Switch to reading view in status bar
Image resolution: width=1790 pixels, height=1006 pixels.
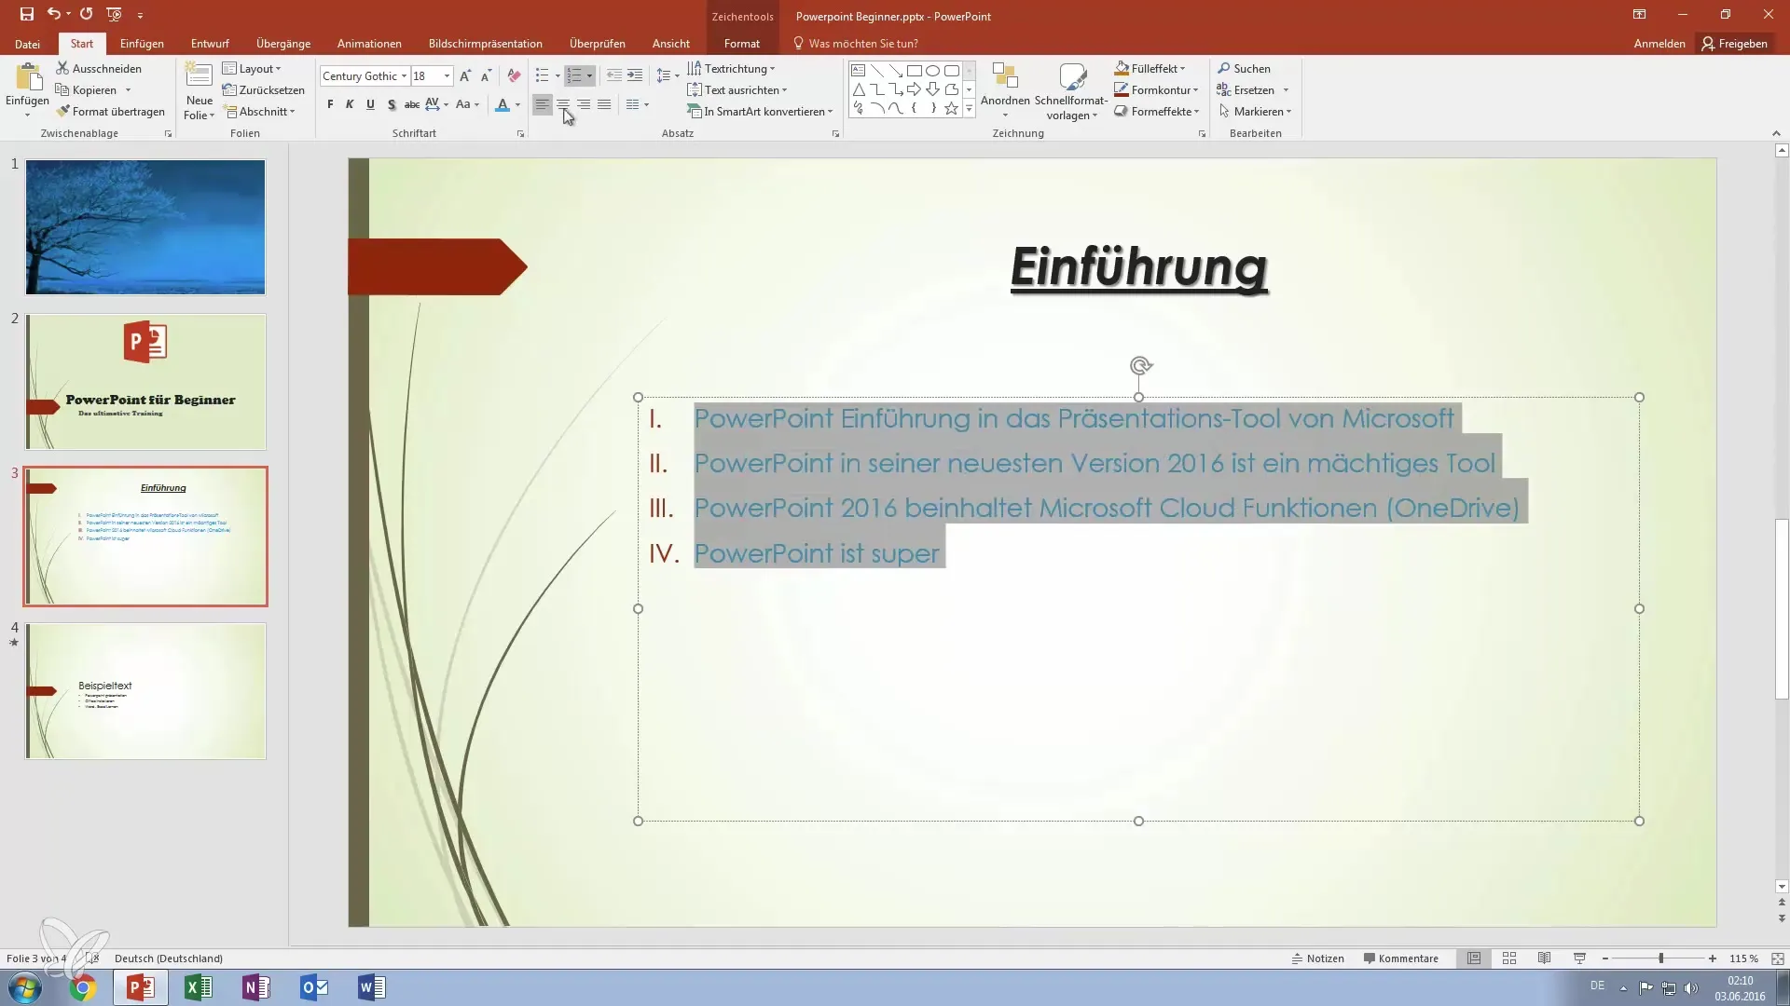tap(1545, 958)
